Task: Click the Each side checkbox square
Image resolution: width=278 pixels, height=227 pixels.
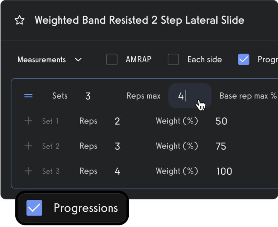Action: [173, 59]
